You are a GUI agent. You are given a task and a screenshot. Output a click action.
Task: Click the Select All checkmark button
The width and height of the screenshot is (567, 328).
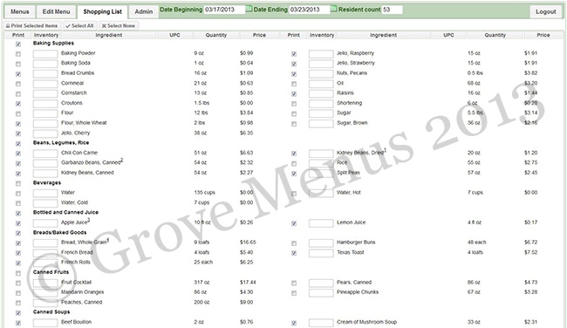pyautogui.click(x=80, y=25)
